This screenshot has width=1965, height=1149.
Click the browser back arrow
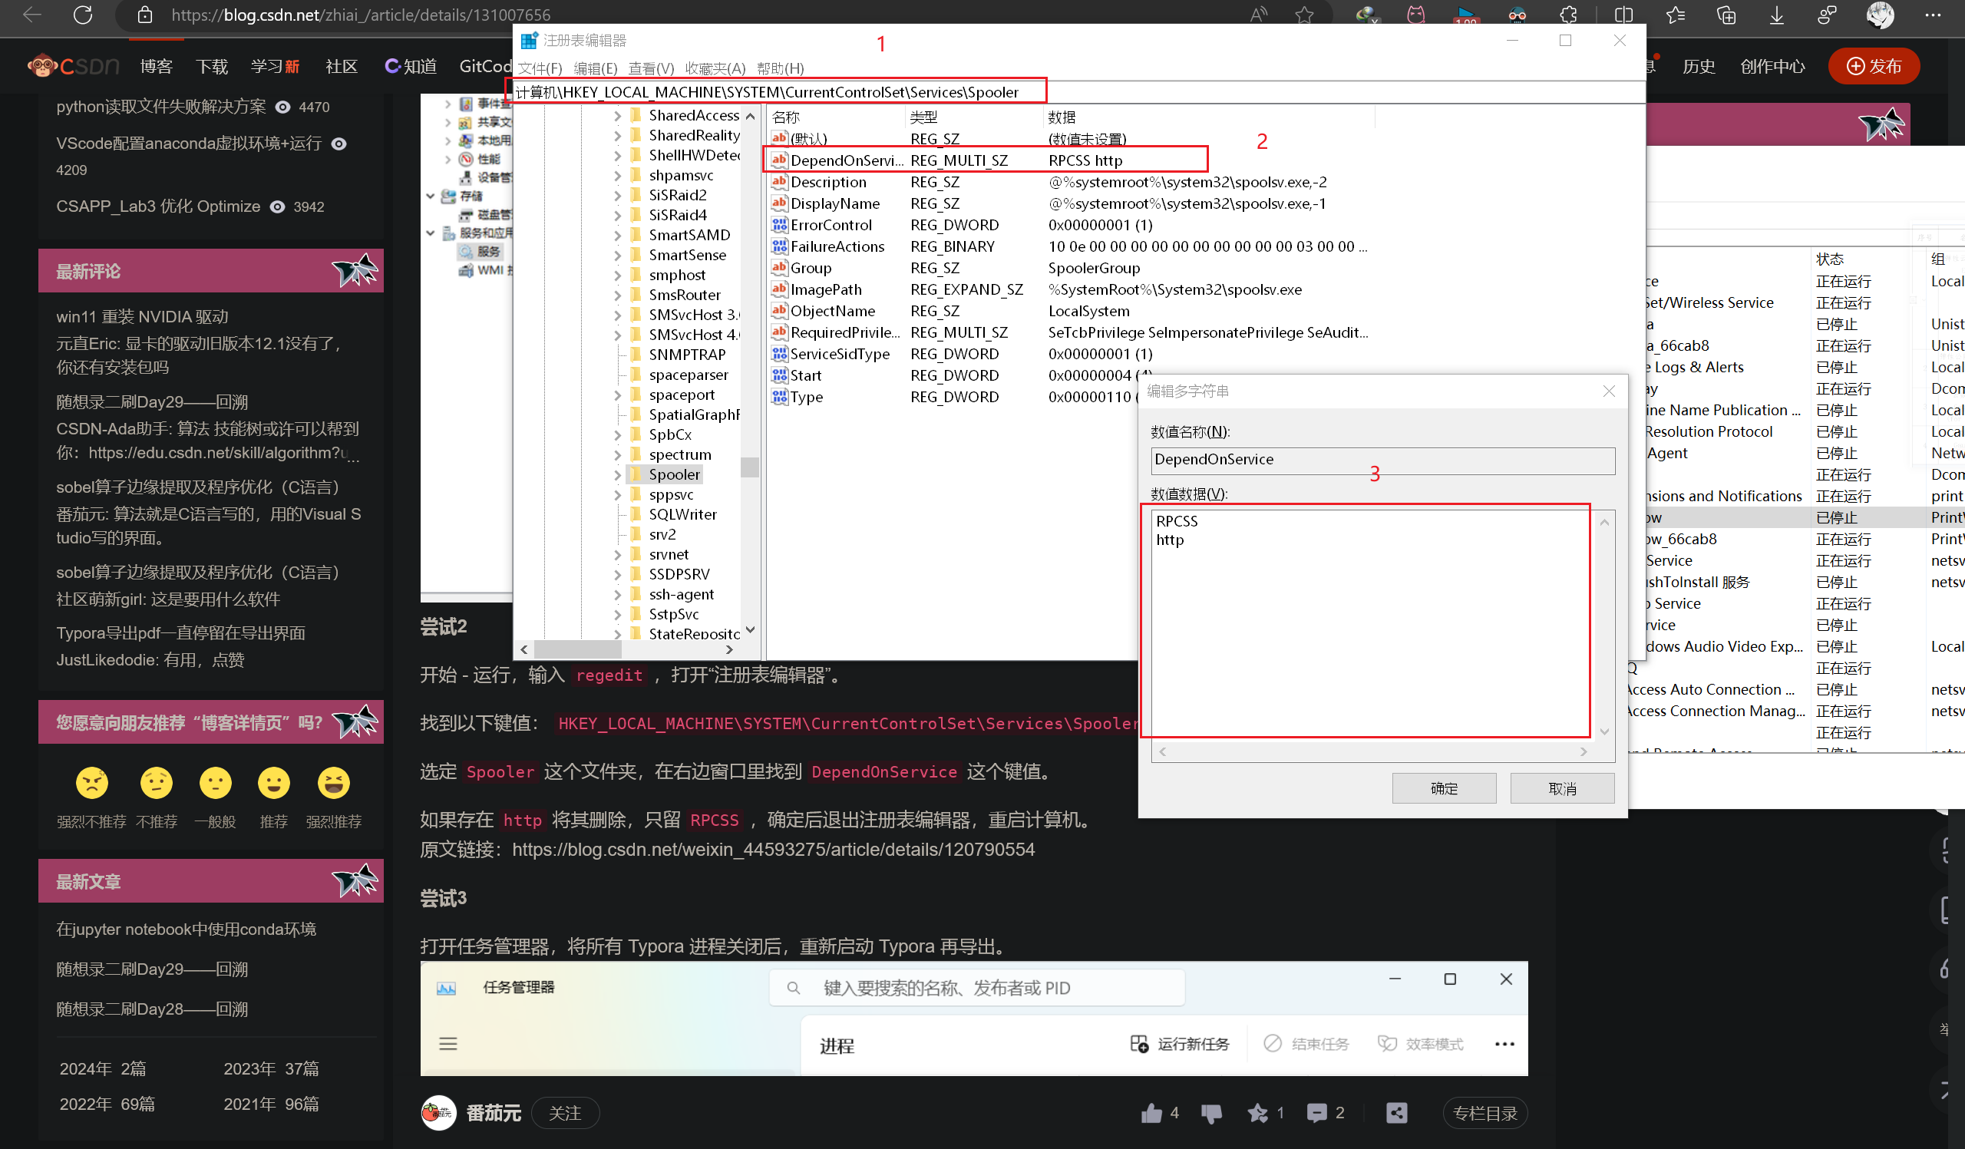point(31,15)
